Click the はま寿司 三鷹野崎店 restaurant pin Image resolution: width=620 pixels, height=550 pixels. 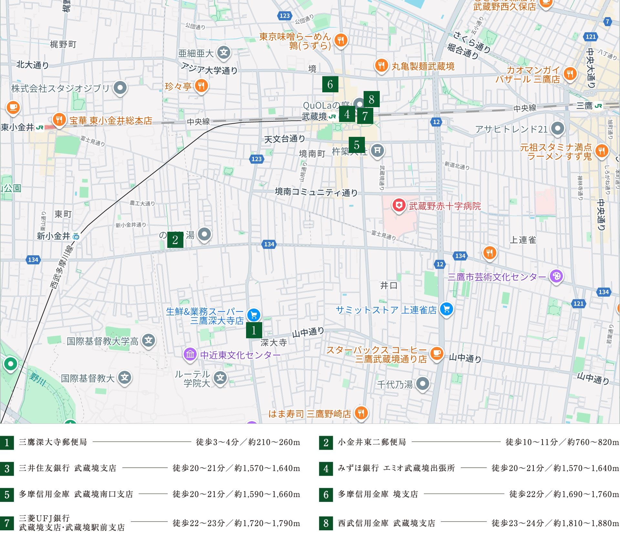click(361, 413)
